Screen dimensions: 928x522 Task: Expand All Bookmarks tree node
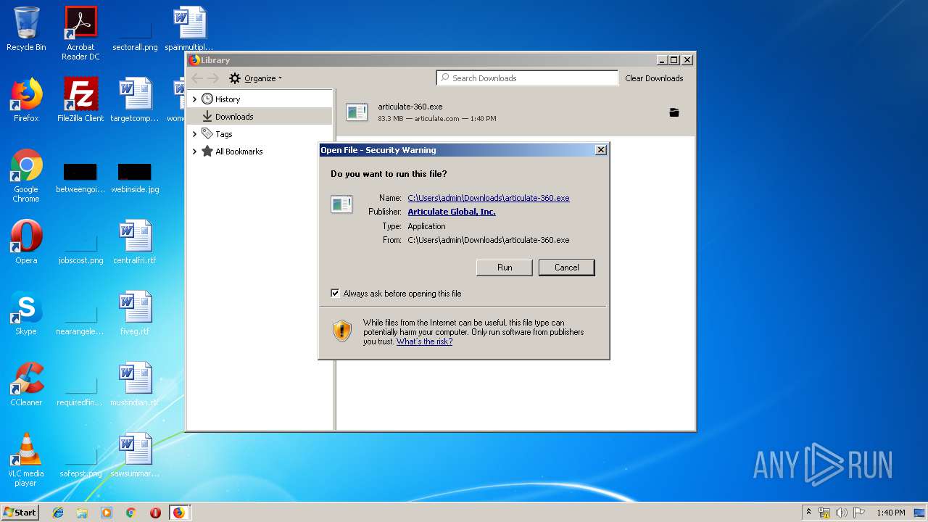coord(194,152)
